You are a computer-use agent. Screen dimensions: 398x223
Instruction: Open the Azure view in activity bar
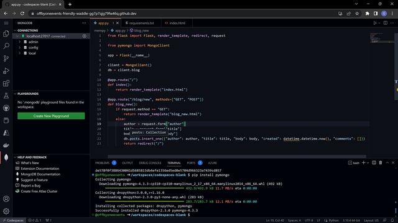coord(6,133)
